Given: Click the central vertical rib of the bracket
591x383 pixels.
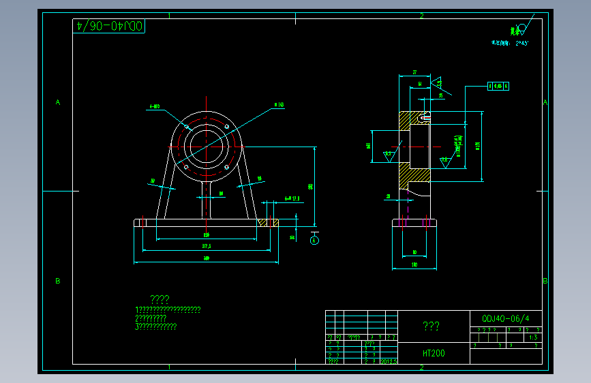Looking at the screenshot, I should pyautogui.click(x=206, y=200).
